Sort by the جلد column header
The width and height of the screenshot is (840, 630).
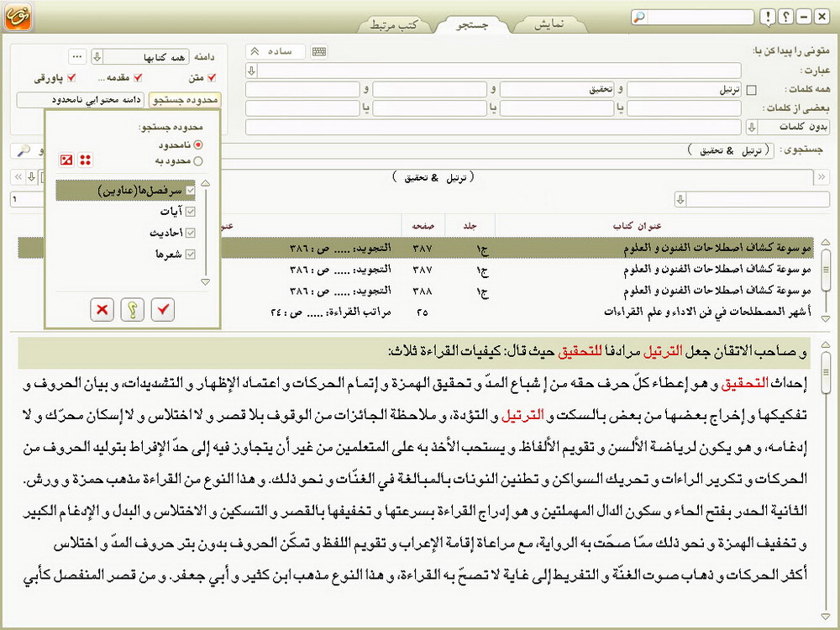[x=470, y=226]
